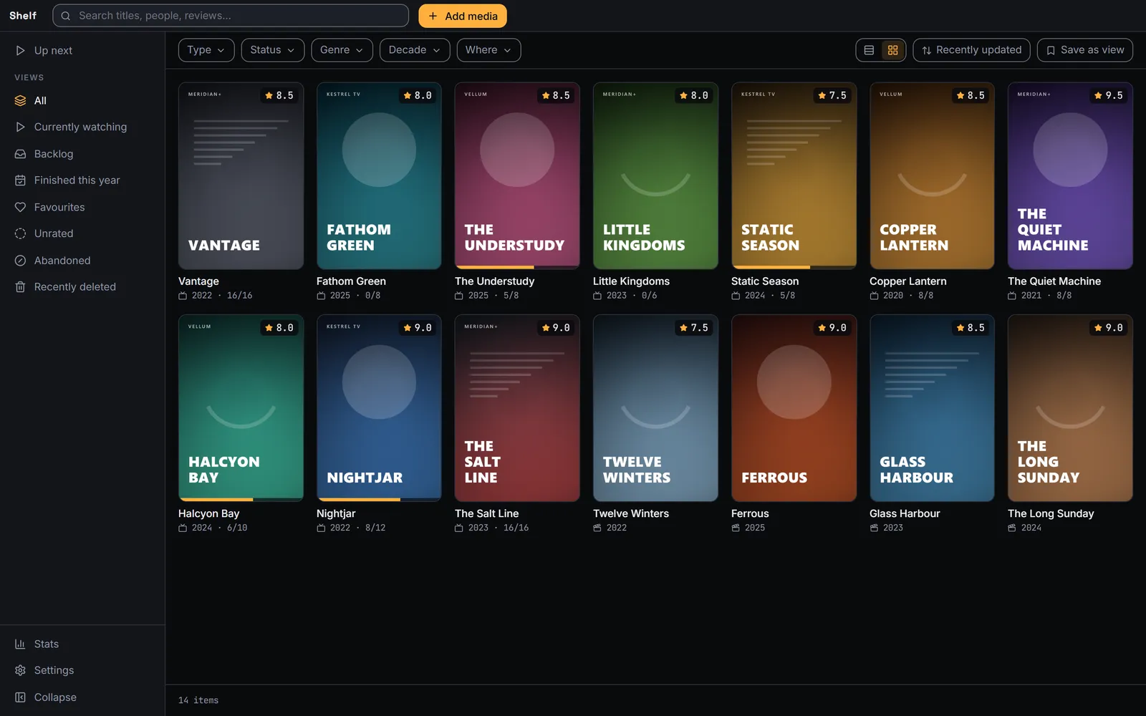Open the Shelf home logo

[23, 16]
